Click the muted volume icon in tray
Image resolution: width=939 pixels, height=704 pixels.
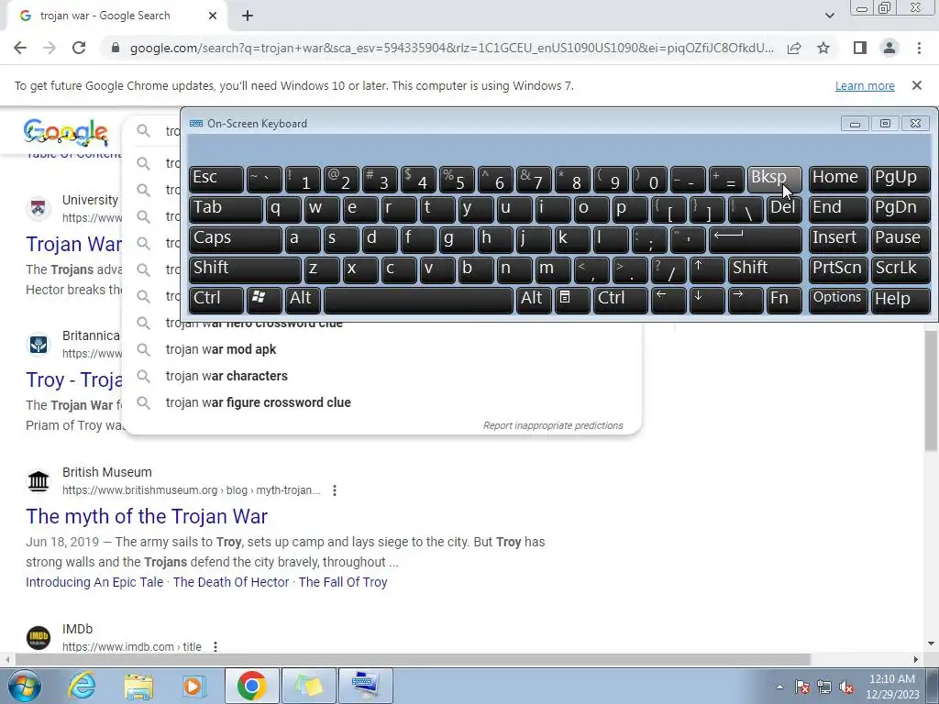[846, 687]
